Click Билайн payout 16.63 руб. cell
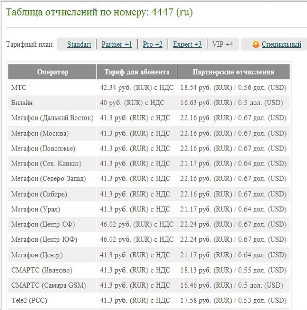The height and width of the screenshot is (310, 307). pos(233,103)
